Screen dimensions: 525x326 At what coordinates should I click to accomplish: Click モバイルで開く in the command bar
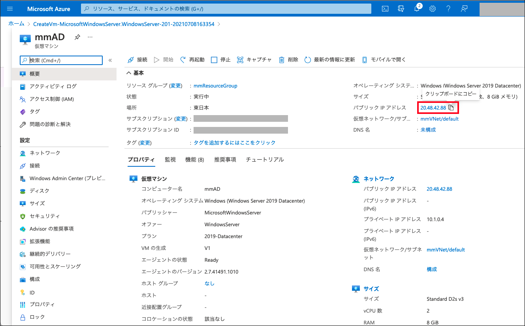(x=384, y=60)
